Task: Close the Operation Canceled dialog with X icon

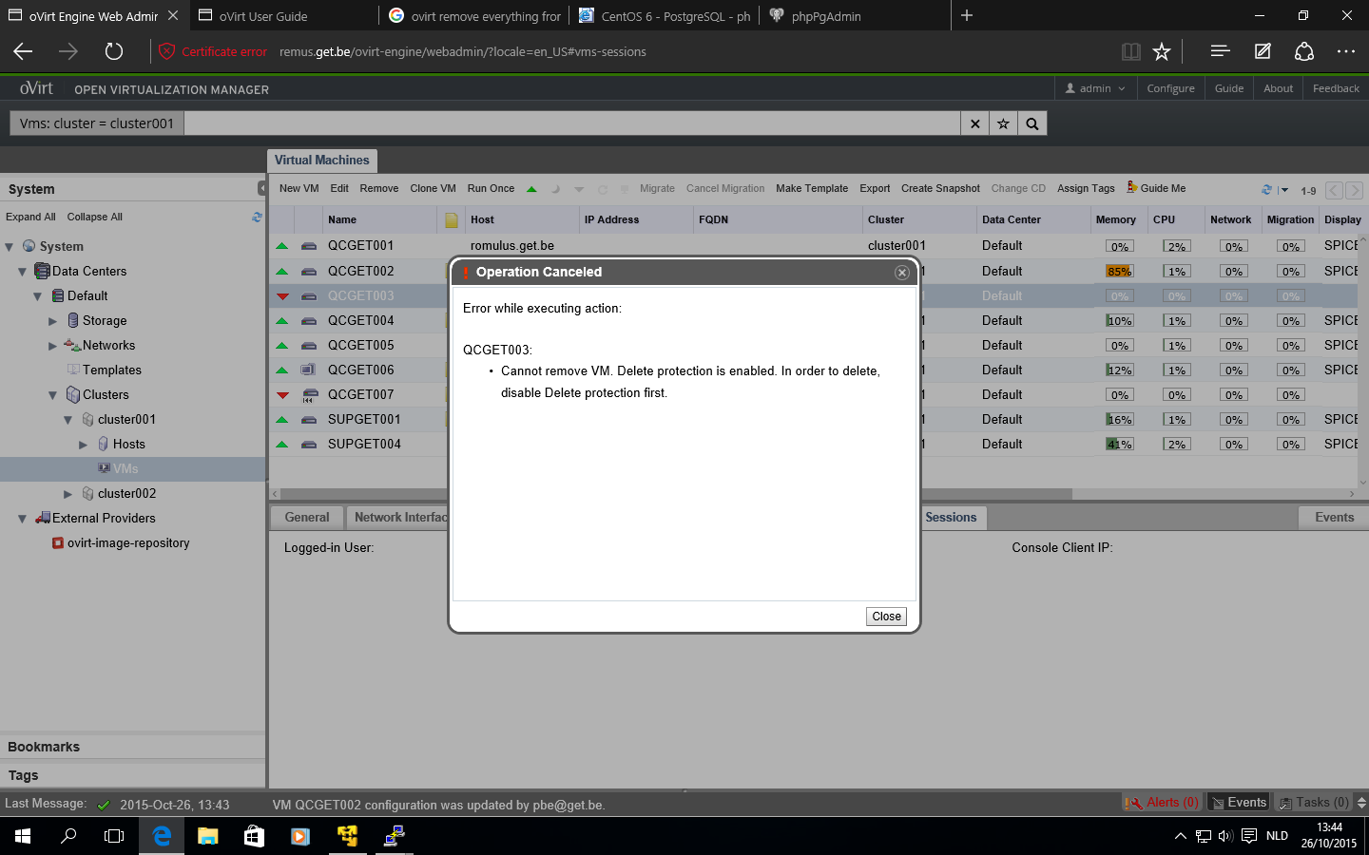Action: 901,273
